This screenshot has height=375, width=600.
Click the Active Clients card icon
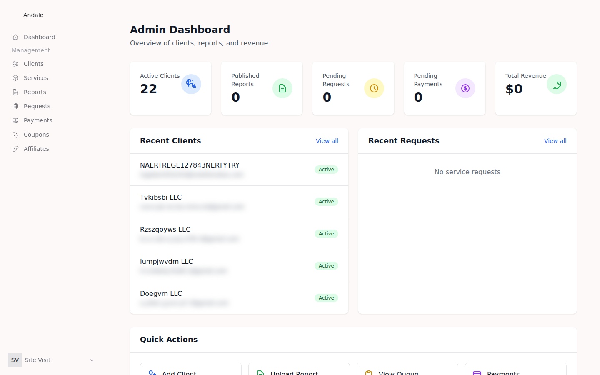pyautogui.click(x=191, y=84)
